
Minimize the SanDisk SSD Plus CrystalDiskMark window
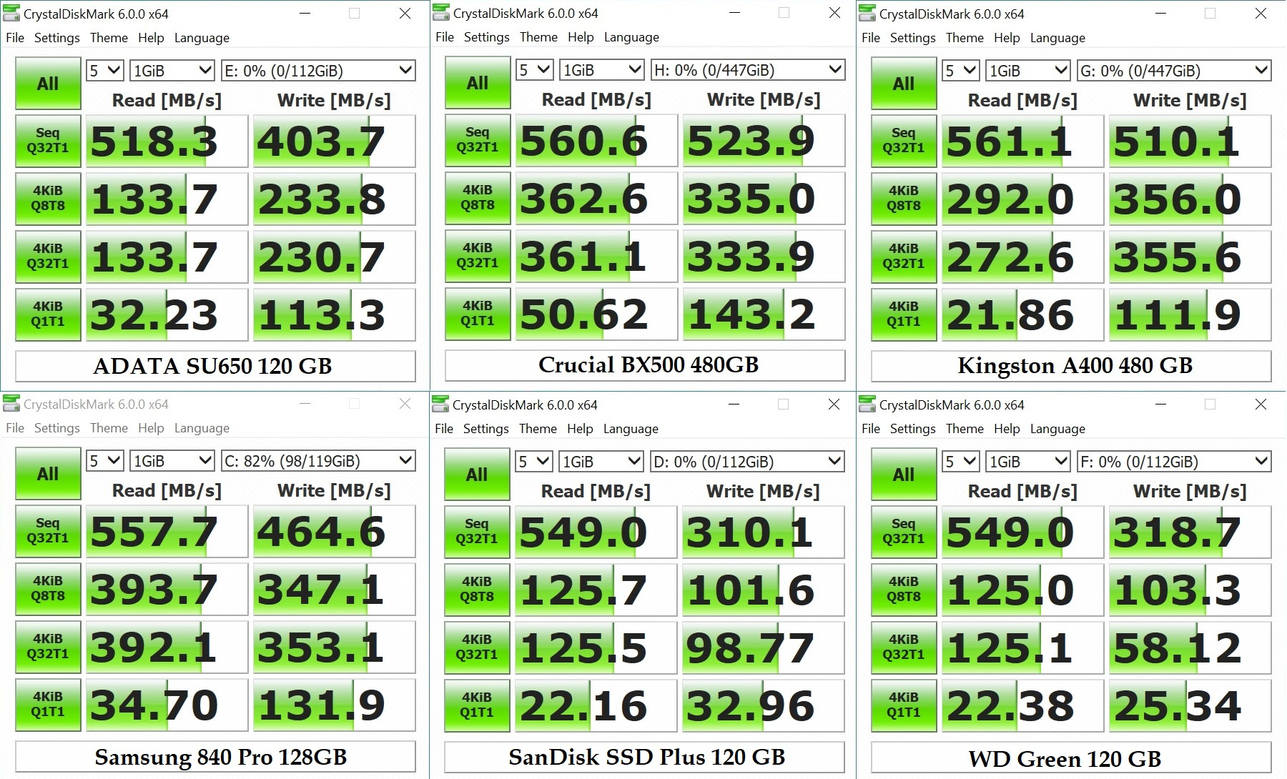pyautogui.click(x=734, y=405)
